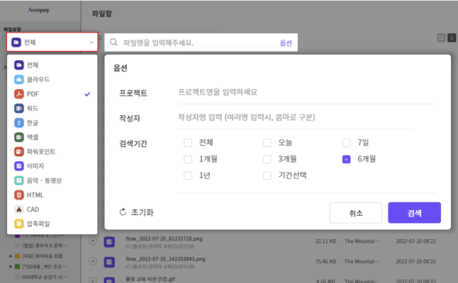Select the CAD file type icon
This screenshot has width=458, height=283.
tap(19, 209)
